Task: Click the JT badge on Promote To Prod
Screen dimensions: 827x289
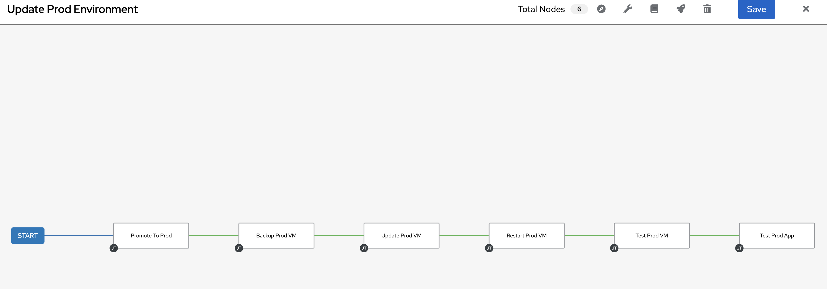Action: click(114, 248)
